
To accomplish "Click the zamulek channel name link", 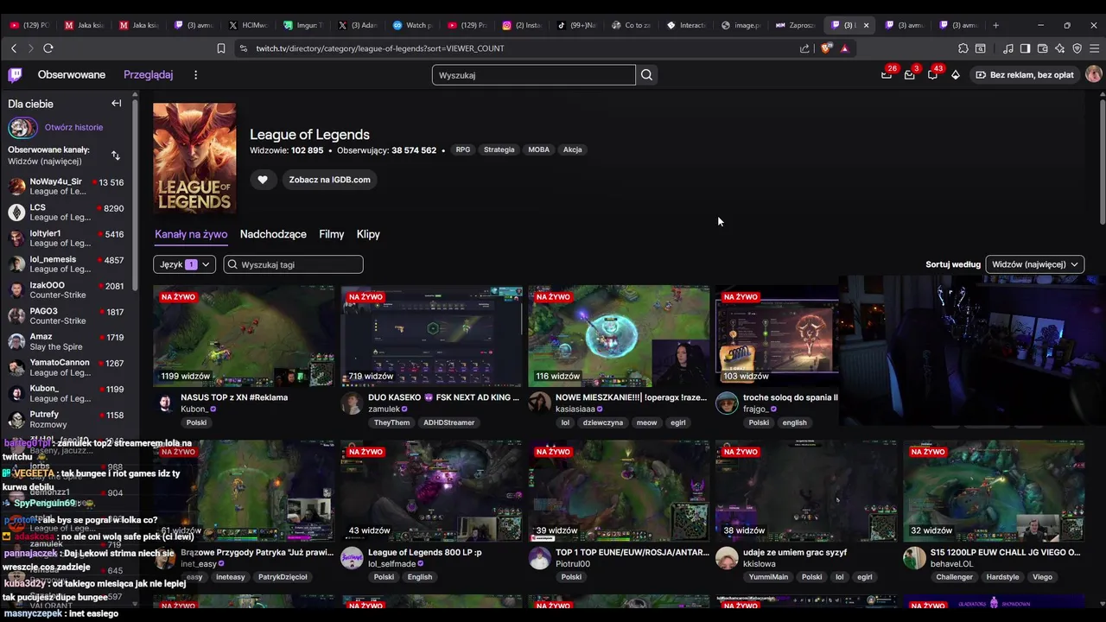I will click(x=384, y=409).
